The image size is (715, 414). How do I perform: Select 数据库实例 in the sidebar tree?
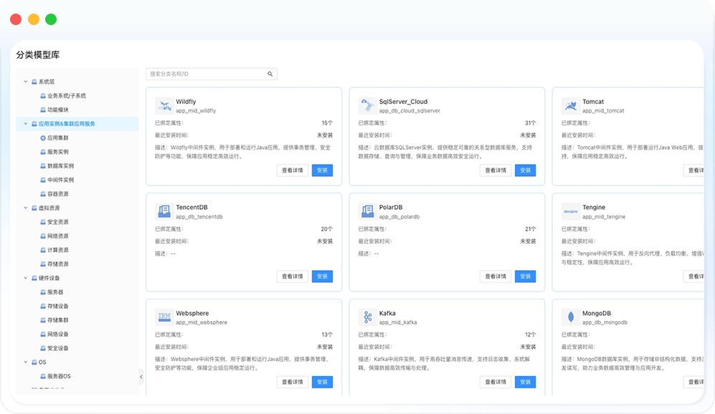(x=60, y=166)
